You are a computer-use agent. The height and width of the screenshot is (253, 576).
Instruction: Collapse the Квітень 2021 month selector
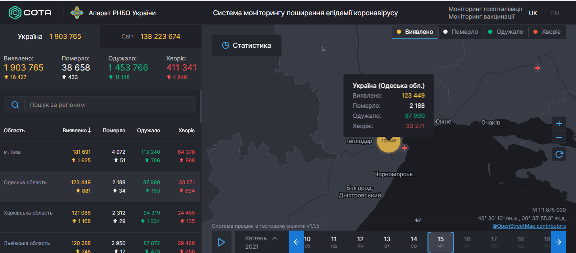pyautogui.click(x=274, y=238)
